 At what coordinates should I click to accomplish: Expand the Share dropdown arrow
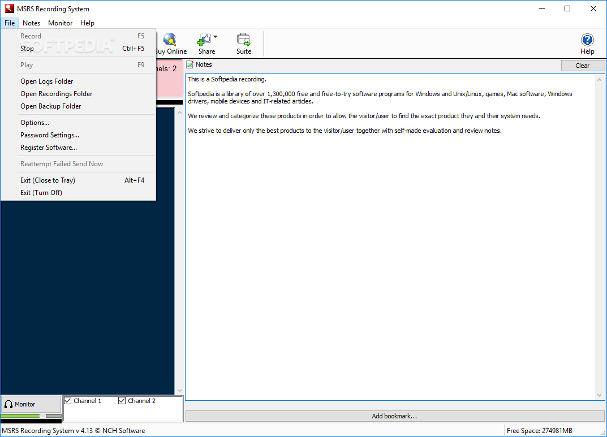[215, 37]
